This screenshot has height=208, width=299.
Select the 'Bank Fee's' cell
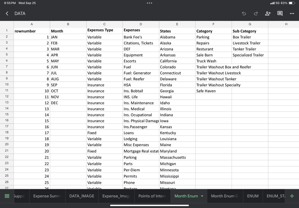tap(141, 37)
